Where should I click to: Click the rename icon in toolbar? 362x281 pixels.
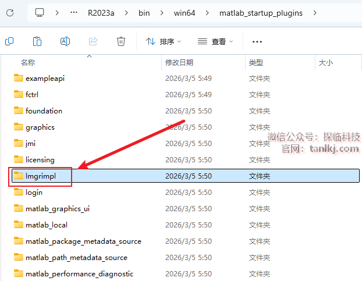[65, 41]
